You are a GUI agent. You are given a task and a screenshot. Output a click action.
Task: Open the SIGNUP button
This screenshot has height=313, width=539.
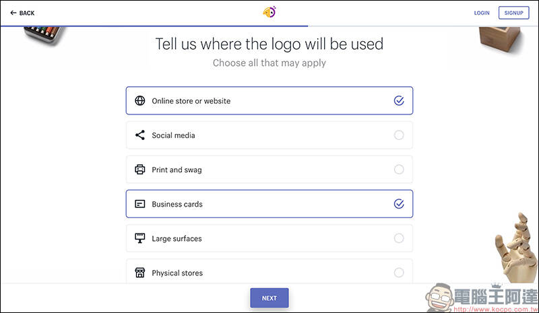[513, 13]
